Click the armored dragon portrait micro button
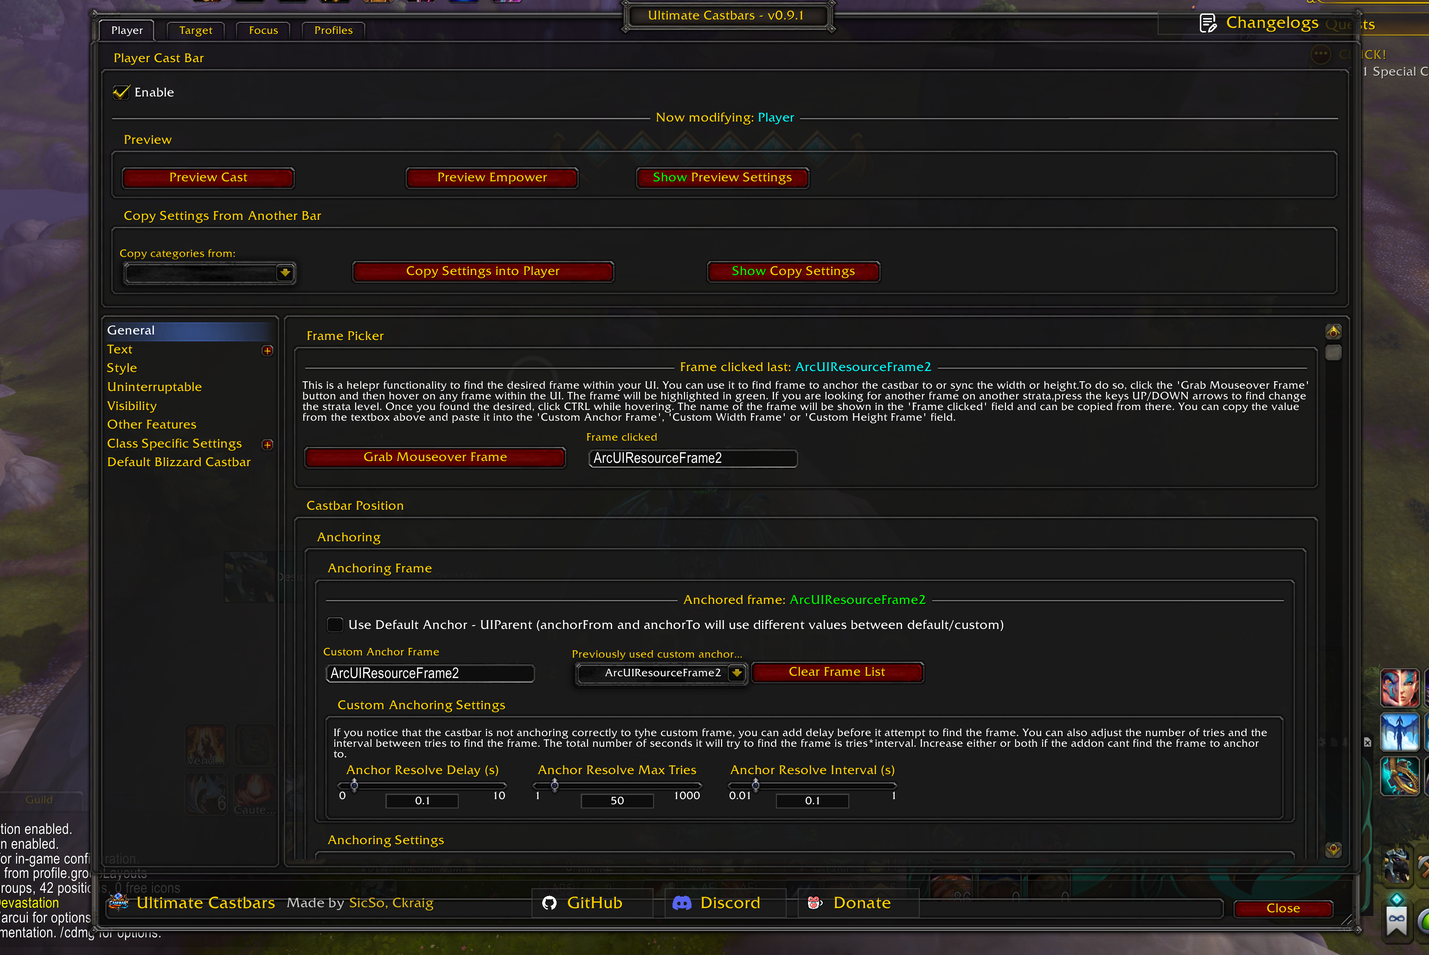Screen dimensions: 1429x955 coord(1397,865)
